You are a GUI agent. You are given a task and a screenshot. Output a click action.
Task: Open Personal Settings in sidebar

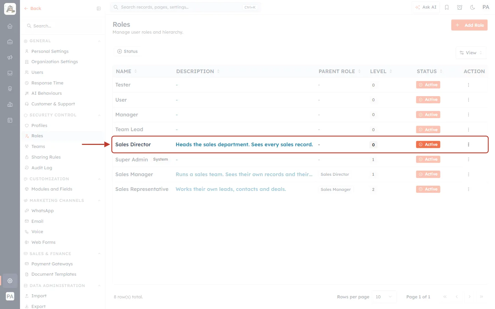(x=50, y=51)
